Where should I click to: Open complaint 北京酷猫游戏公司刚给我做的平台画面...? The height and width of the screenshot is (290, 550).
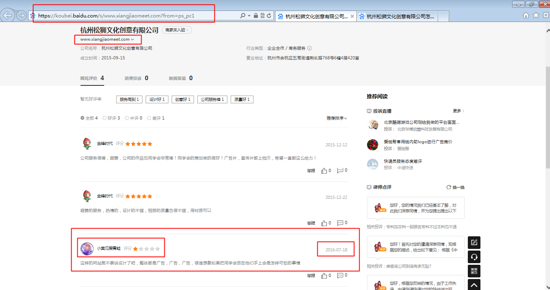(x=421, y=122)
